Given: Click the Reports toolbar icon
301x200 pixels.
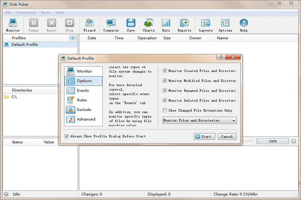Looking at the screenshot, I should (x=184, y=25).
